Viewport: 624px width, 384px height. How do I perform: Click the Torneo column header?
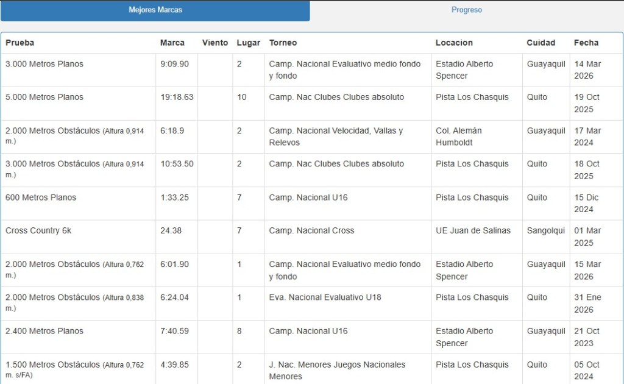pos(283,43)
